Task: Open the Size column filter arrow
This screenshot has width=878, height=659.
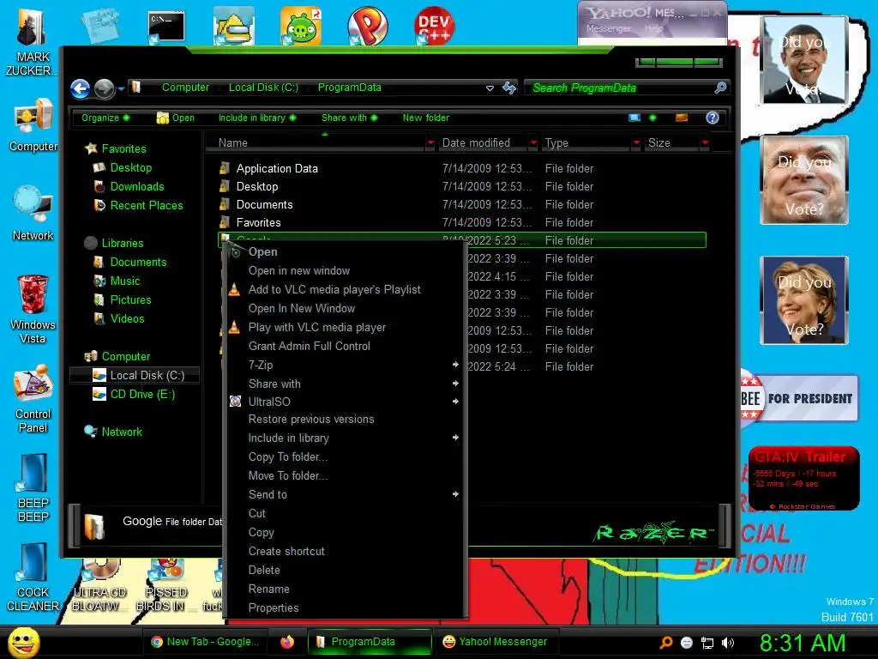Action: click(705, 143)
